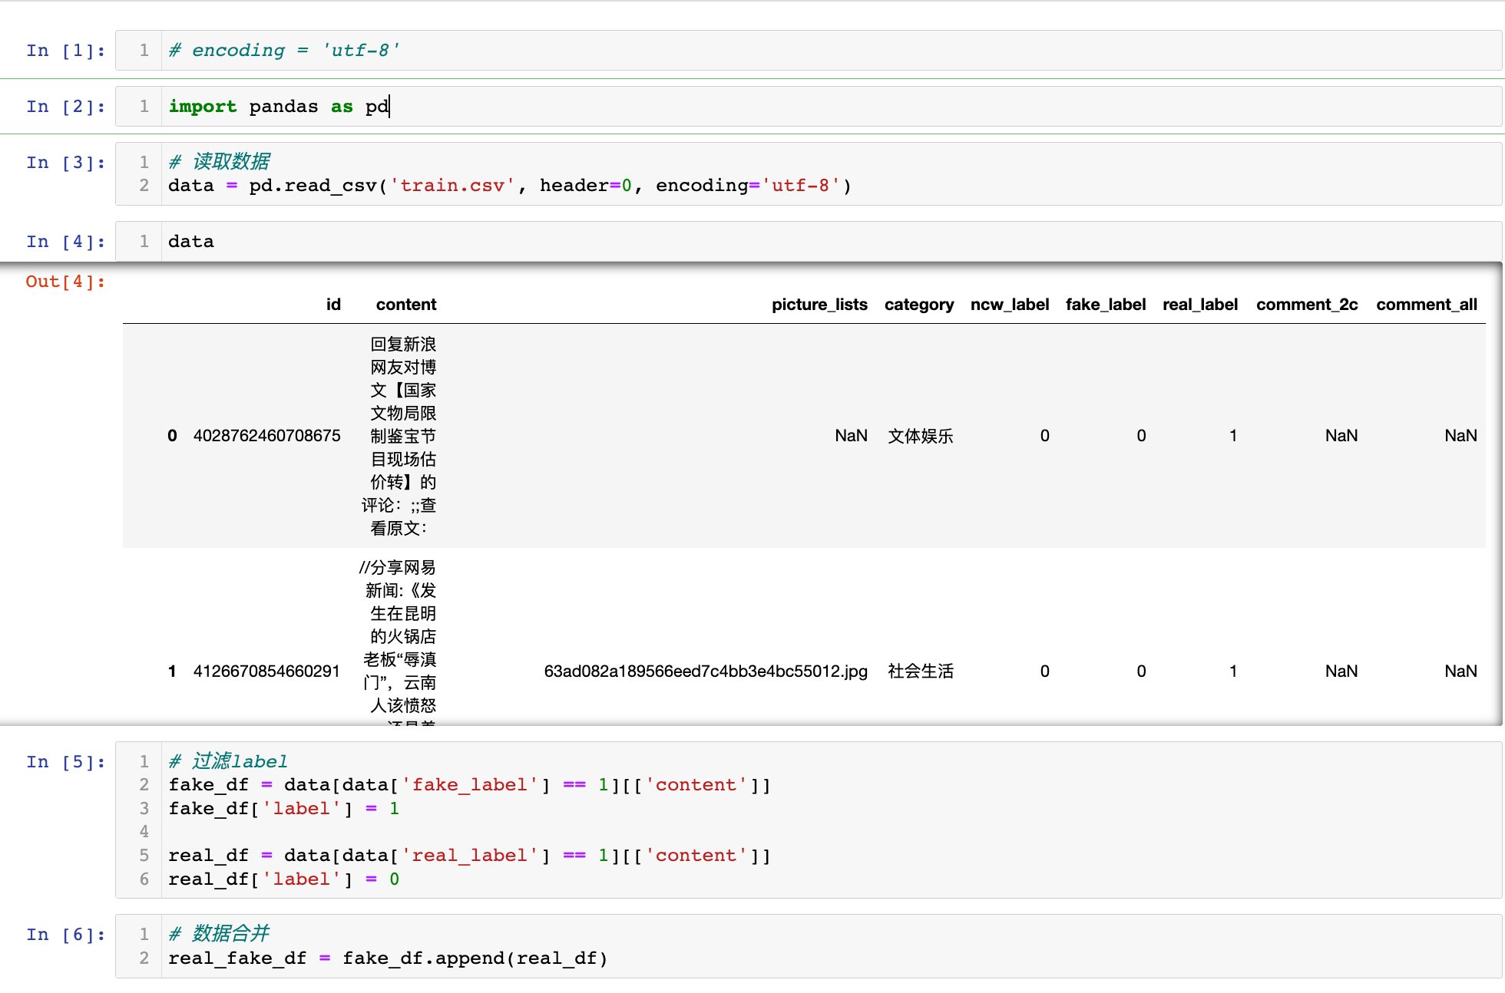1505x993 pixels.
Task: Click the 'ncw_label' column header
Action: point(1009,305)
